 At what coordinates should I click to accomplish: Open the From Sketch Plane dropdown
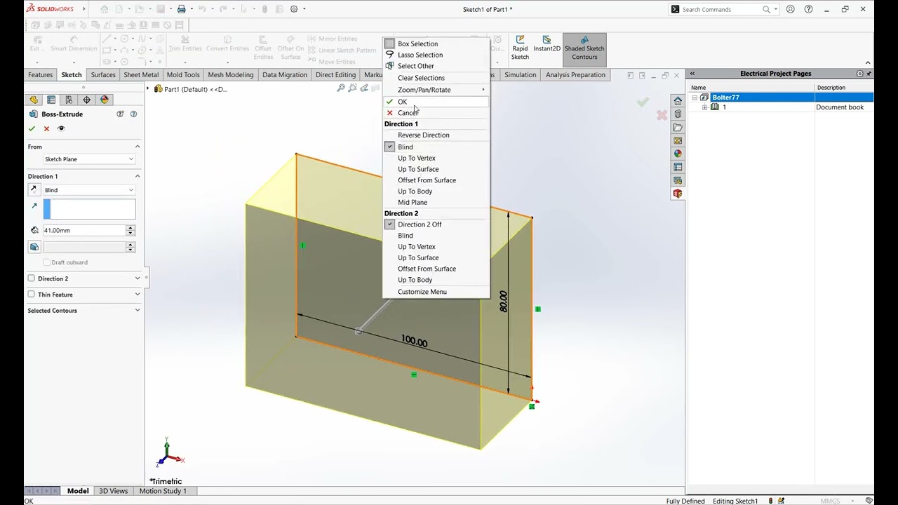tap(89, 159)
